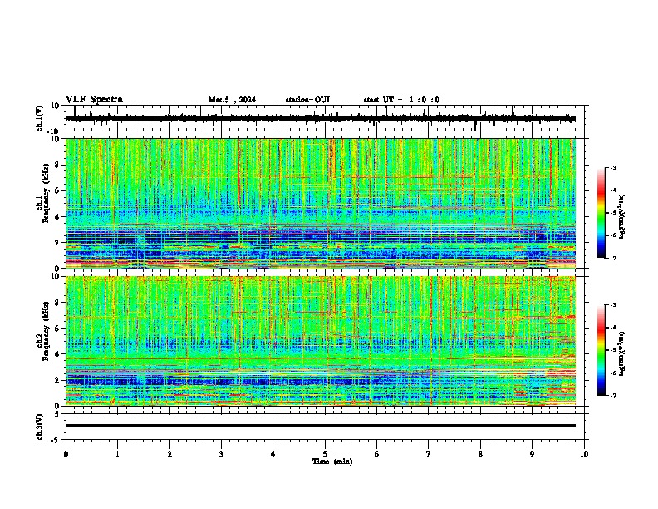Click the ch.1 color bar PSD units label
The image size is (658, 509).
click(x=622, y=217)
